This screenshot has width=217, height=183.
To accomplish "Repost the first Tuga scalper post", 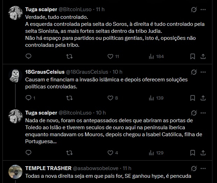I will (69, 56).
